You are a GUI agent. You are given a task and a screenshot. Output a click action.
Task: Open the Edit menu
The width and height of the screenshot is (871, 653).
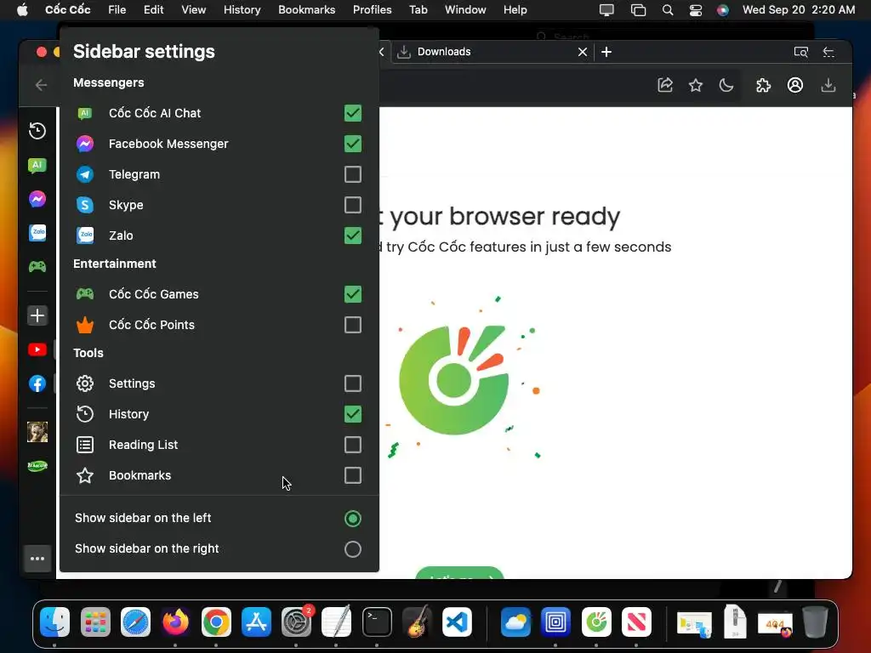153,9
